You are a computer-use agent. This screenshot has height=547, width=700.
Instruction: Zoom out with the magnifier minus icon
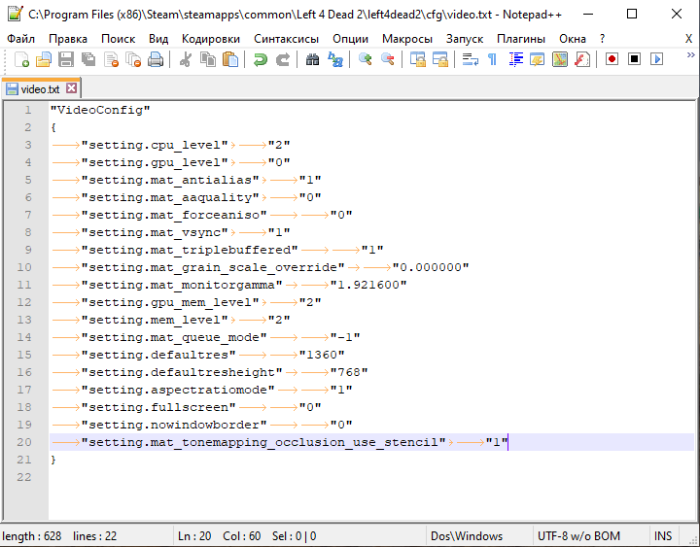tap(388, 59)
